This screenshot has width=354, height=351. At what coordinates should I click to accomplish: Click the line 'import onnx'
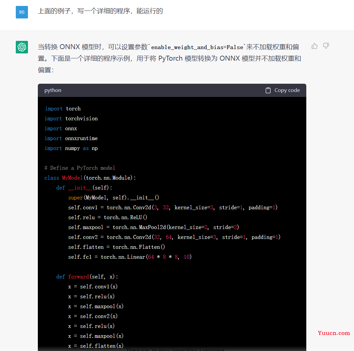coord(61,129)
